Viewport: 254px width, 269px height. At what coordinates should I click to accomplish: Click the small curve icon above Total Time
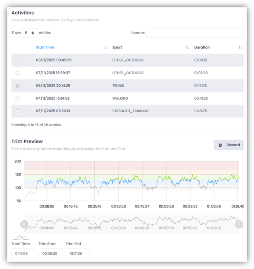click(x=21, y=238)
